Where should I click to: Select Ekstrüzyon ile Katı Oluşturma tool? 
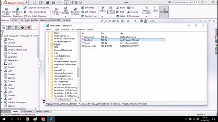point(6,12)
